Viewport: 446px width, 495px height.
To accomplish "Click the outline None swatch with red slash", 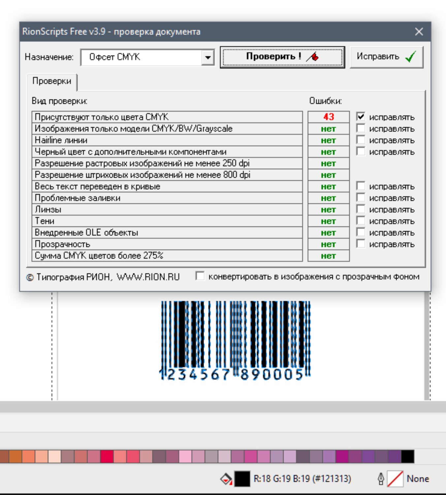I will tap(395, 479).
